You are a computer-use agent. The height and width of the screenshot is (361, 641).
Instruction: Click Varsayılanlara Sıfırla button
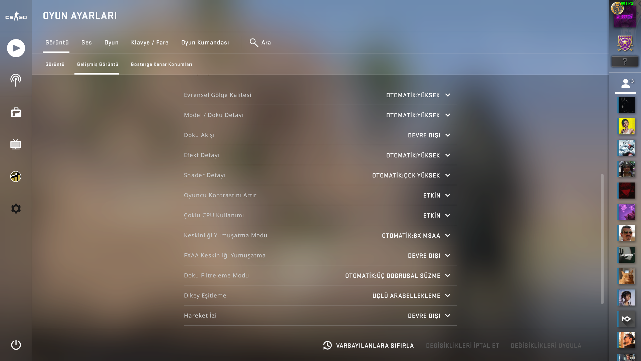tap(368, 345)
